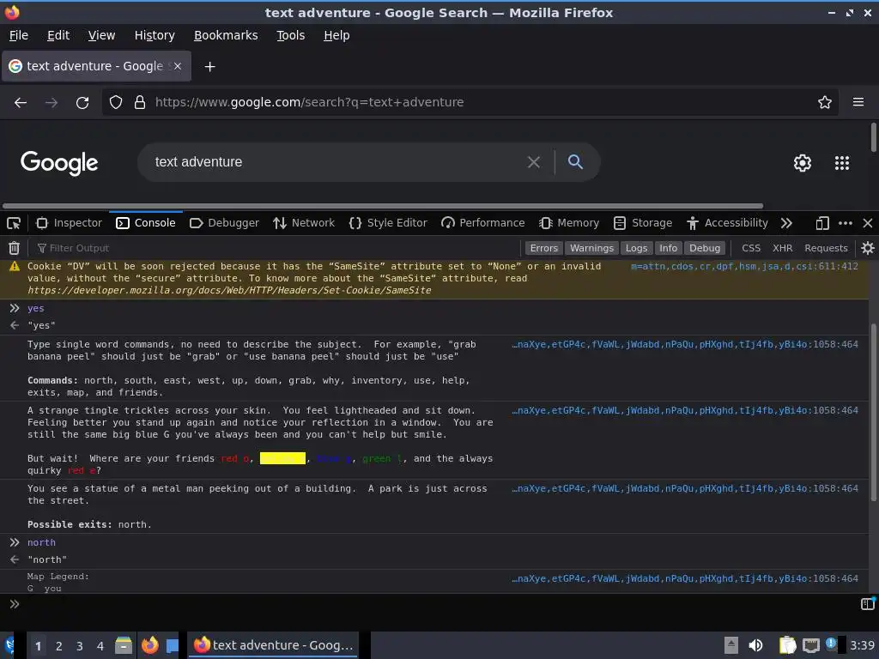Open the Storage tab
Image resolution: width=879 pixels, height=659 pixels.
point(642,223)
